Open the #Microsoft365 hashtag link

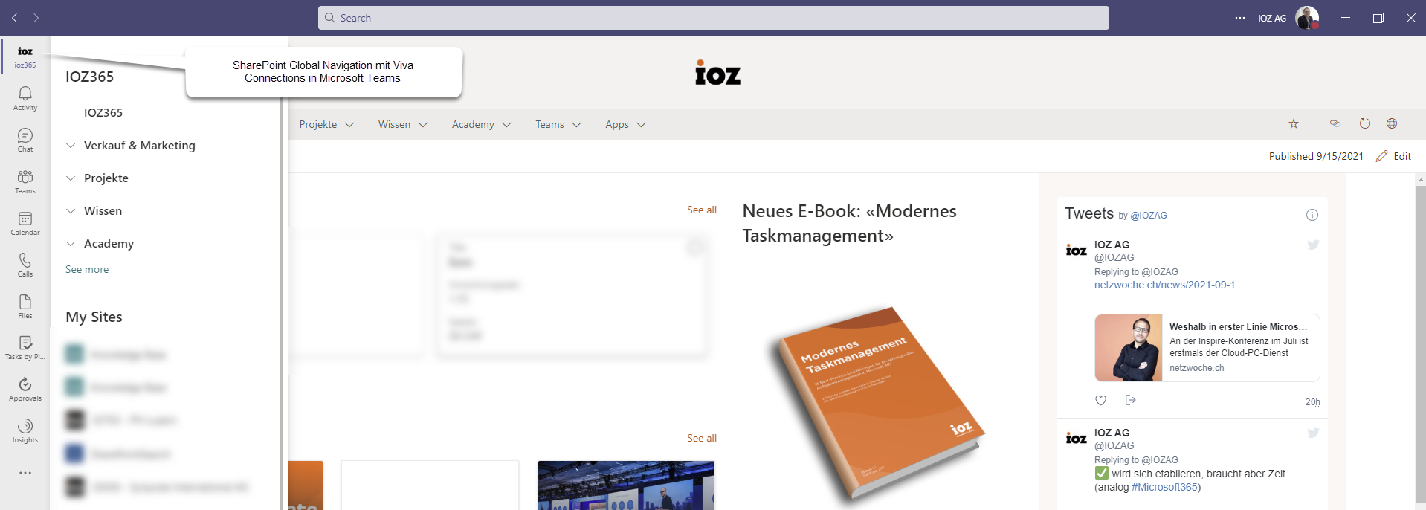(1164, 487)
